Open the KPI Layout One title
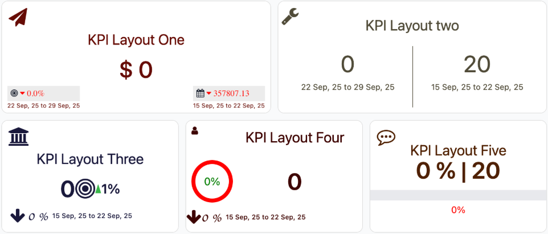548x234 pixels. (x=136, y=40)
